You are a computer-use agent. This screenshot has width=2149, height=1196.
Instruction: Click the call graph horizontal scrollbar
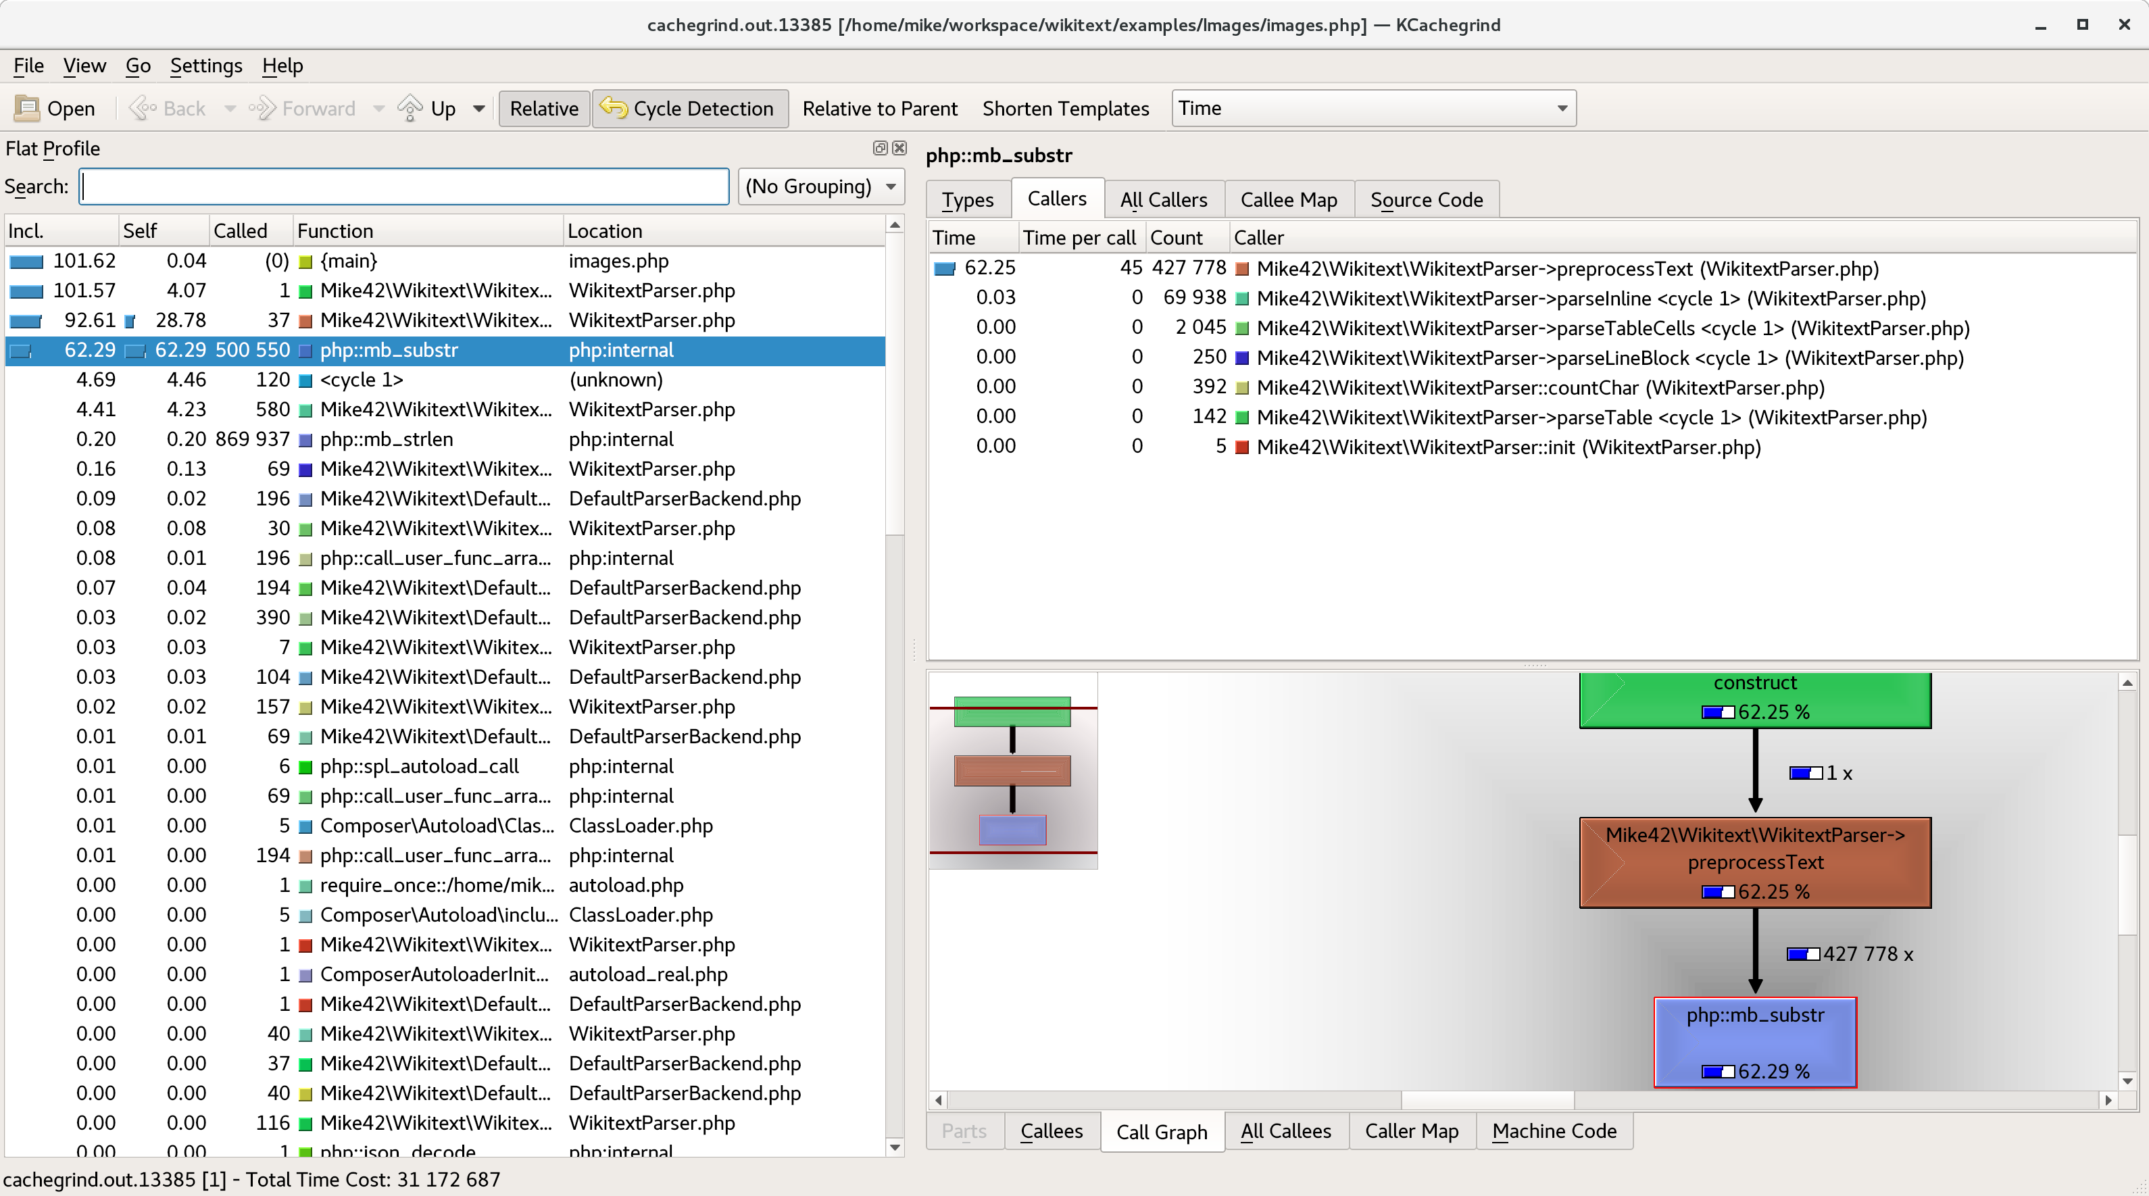pos(1487,1100)
